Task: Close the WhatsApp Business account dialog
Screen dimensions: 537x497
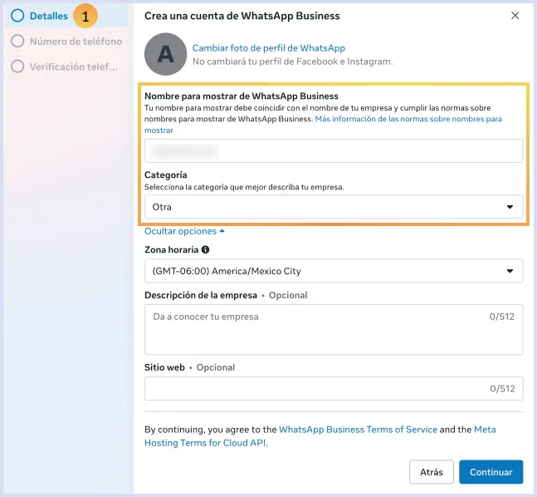Action: pos(515,16)
